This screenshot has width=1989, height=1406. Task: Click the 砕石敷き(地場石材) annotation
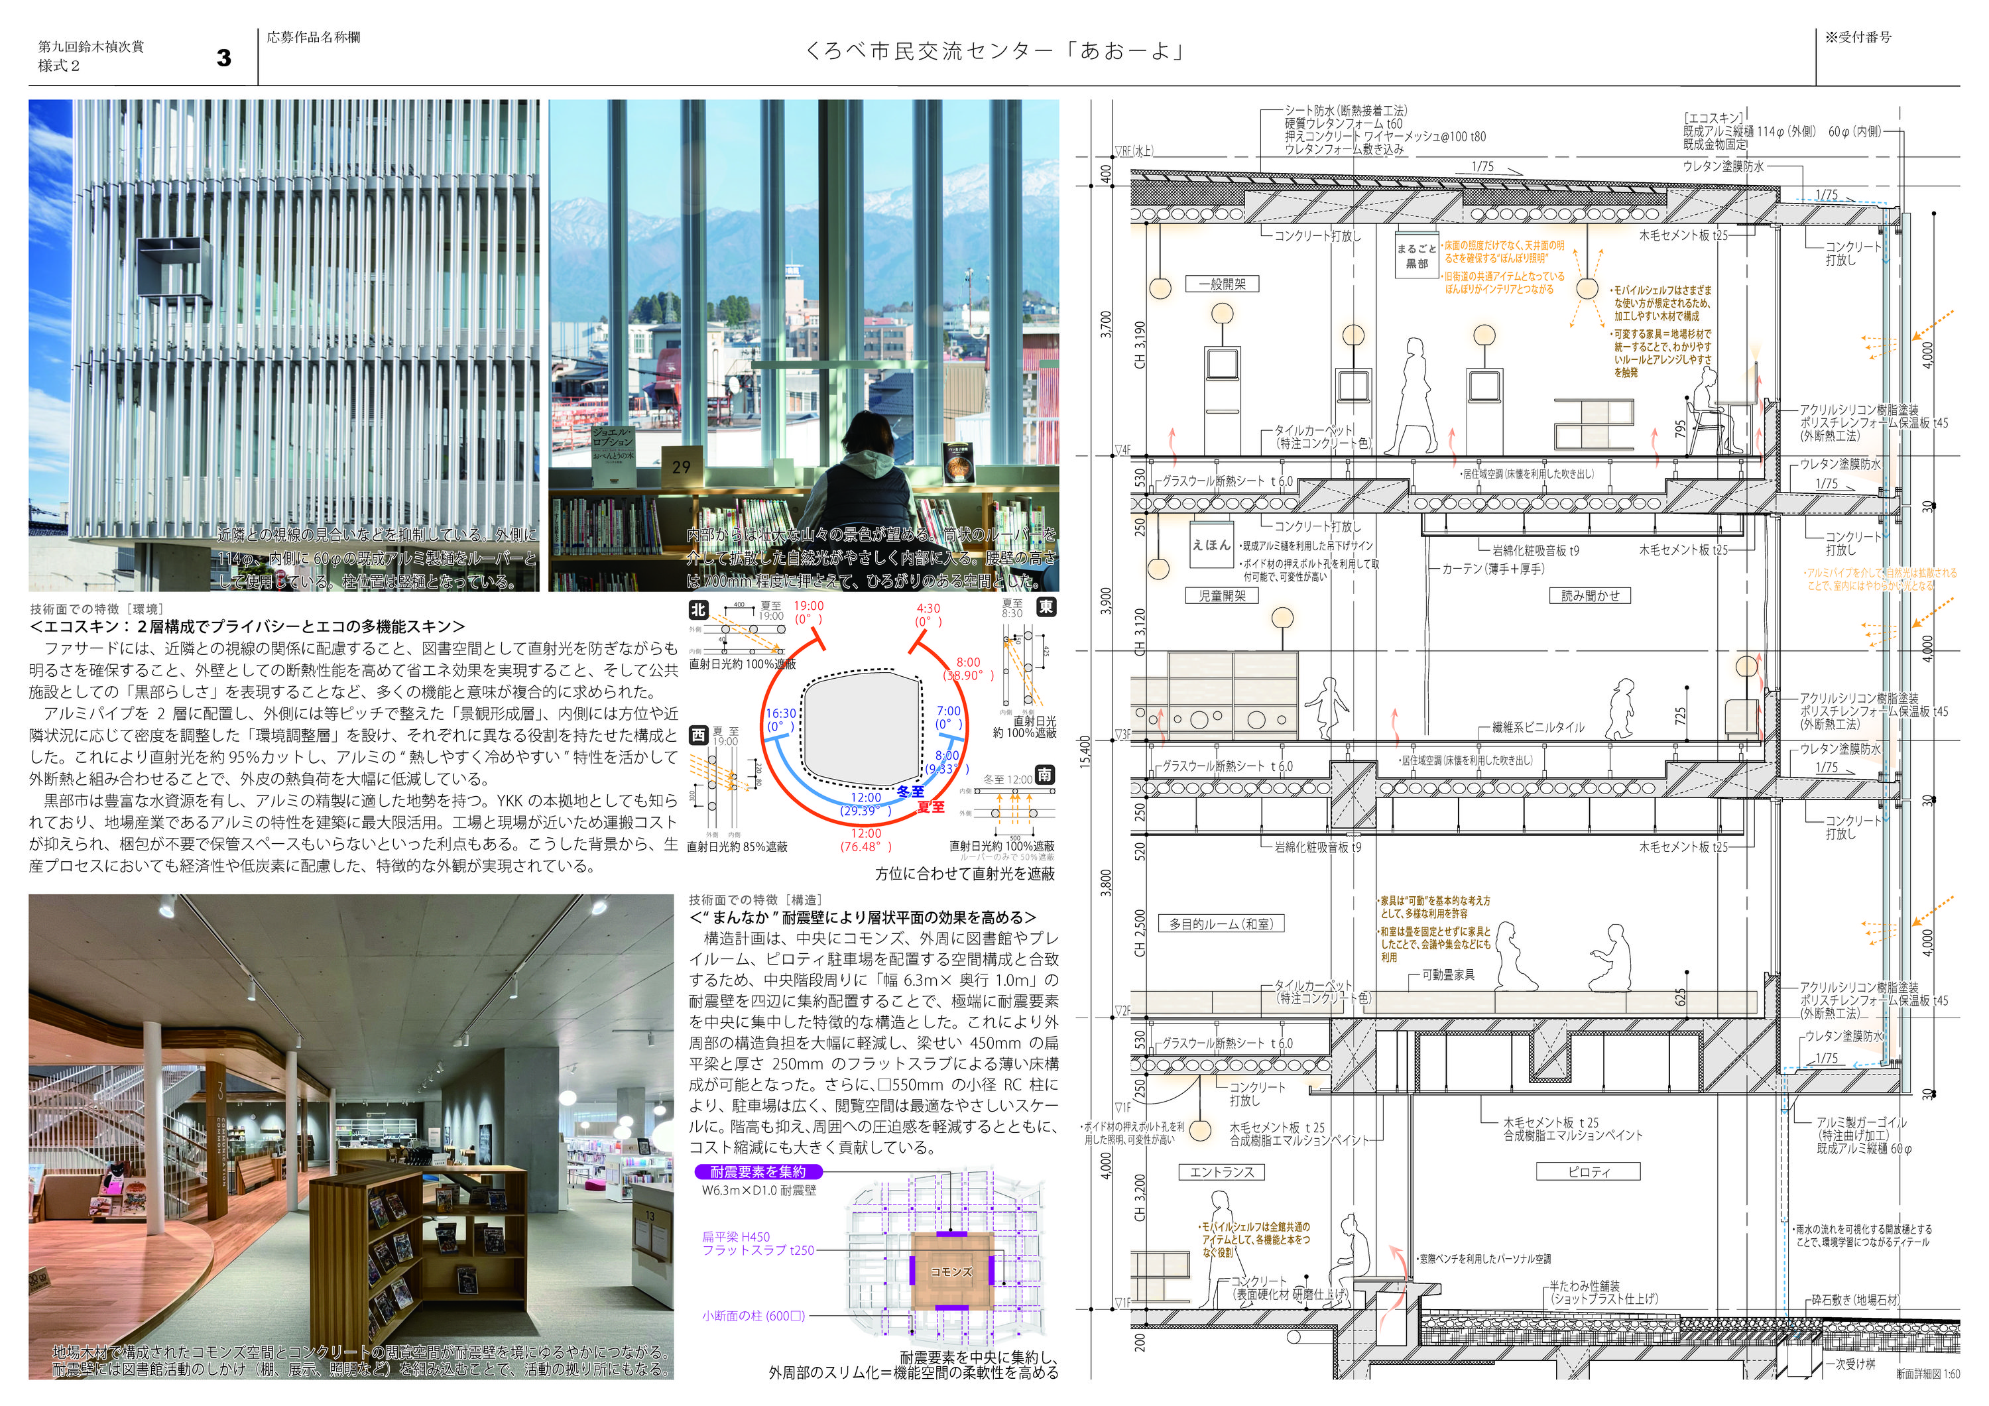(1856, 1299)
